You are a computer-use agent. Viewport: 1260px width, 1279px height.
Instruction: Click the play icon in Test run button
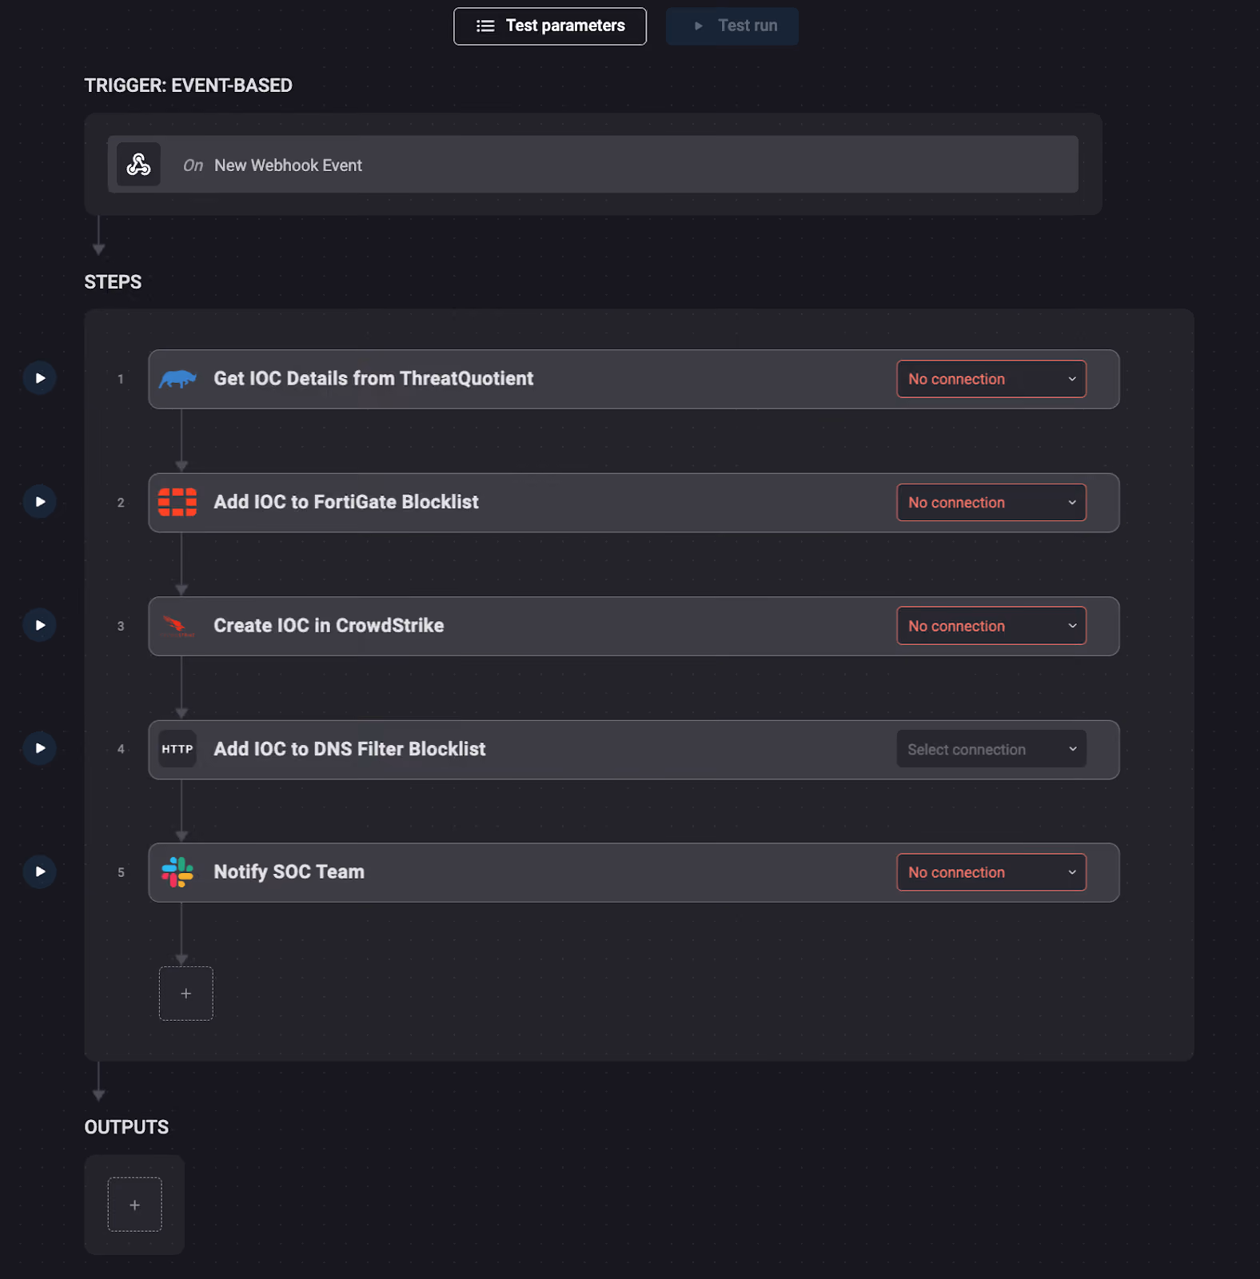(699, 26)
